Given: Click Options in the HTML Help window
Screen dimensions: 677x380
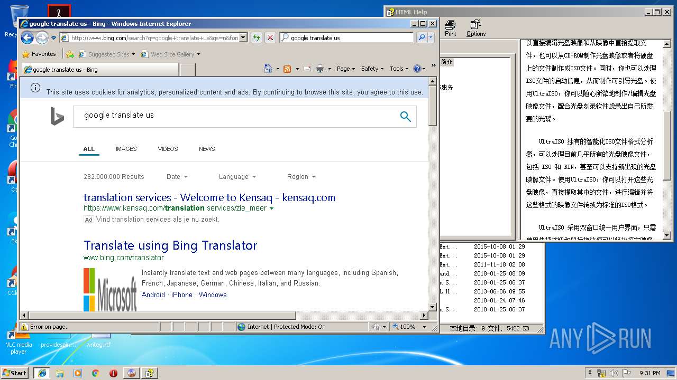Looking at the screenshot, I should coord(475,28).
